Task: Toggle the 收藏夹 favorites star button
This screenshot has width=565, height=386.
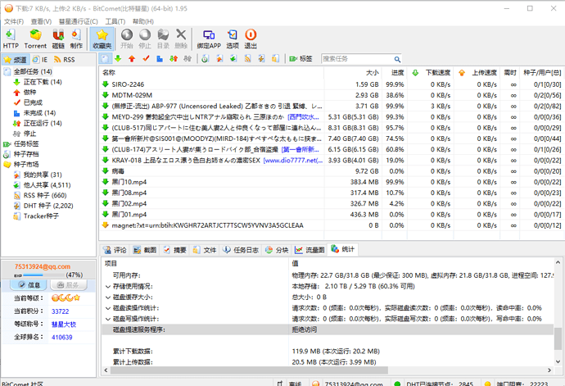Action: pos(102,39)
